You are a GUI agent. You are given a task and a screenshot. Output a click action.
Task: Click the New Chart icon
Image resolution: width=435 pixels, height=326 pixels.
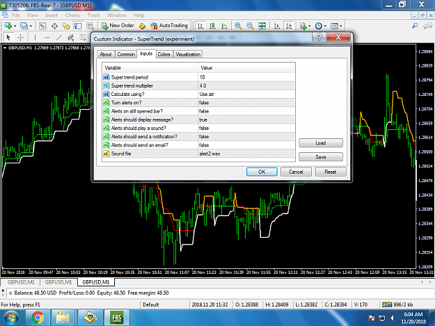click(x=8, y=26)
